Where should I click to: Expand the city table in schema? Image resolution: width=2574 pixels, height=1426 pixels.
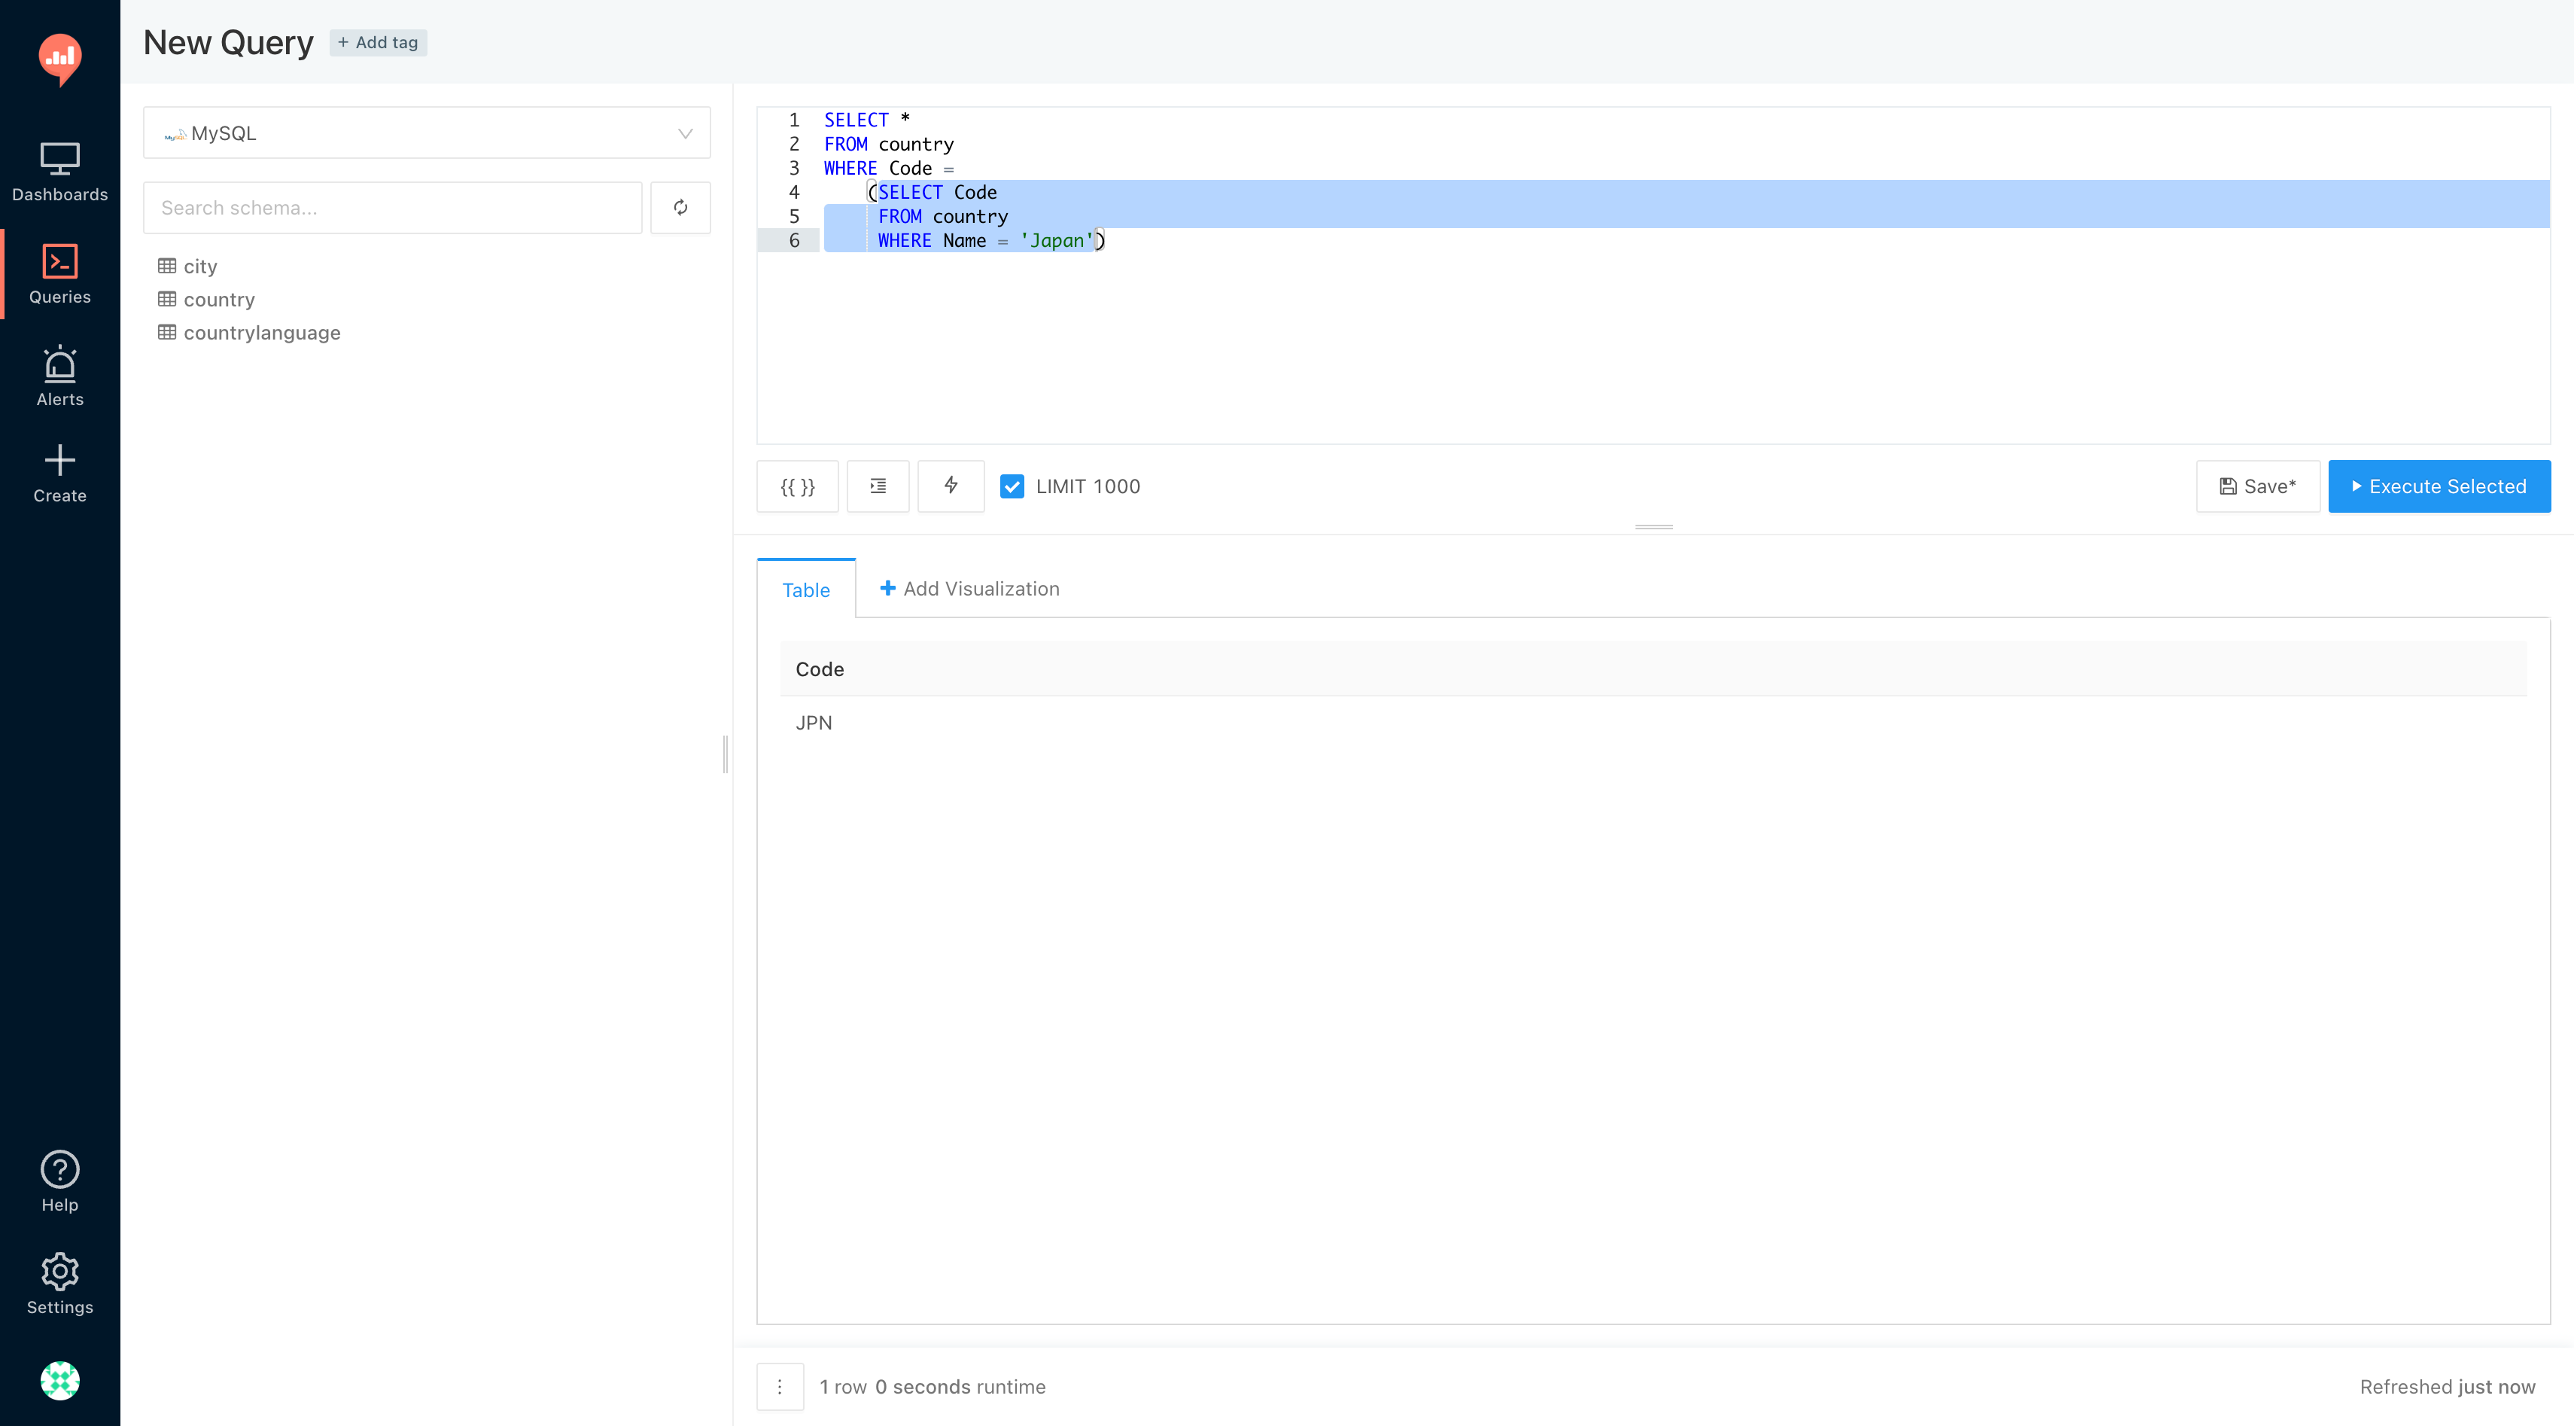200,267
